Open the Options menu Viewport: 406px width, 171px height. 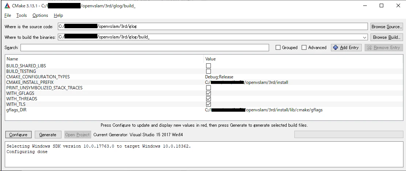pos(40,15)
